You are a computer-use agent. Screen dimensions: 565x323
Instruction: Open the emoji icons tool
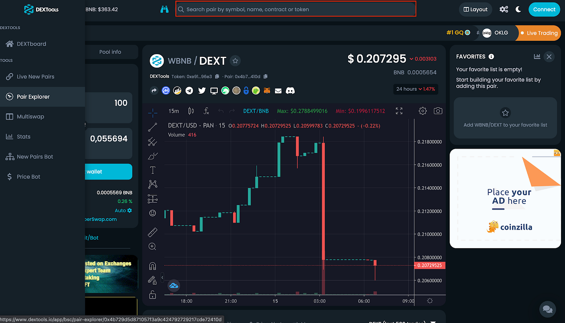[x=153, y=213]
